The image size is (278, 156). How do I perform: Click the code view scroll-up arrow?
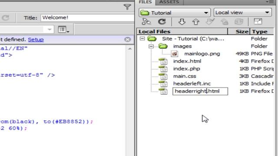pos(130,49)
